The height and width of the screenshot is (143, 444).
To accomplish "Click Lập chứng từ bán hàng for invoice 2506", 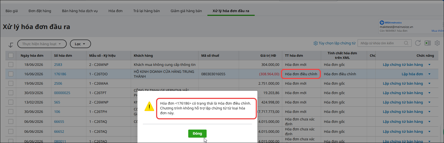I will point(403,83).
